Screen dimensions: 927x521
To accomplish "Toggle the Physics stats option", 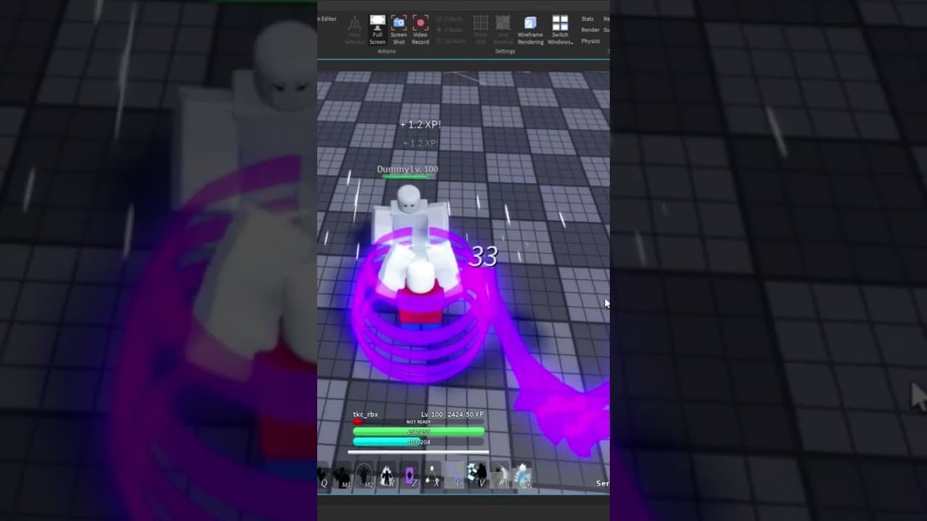I will [590, 41].
